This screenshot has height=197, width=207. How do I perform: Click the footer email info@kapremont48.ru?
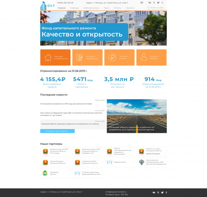click(x=116, y=192)
